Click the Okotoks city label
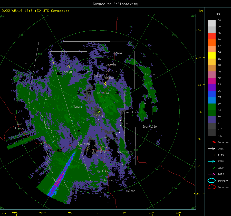231x216 pixels. pyautogui.click(x=103, y=171)
